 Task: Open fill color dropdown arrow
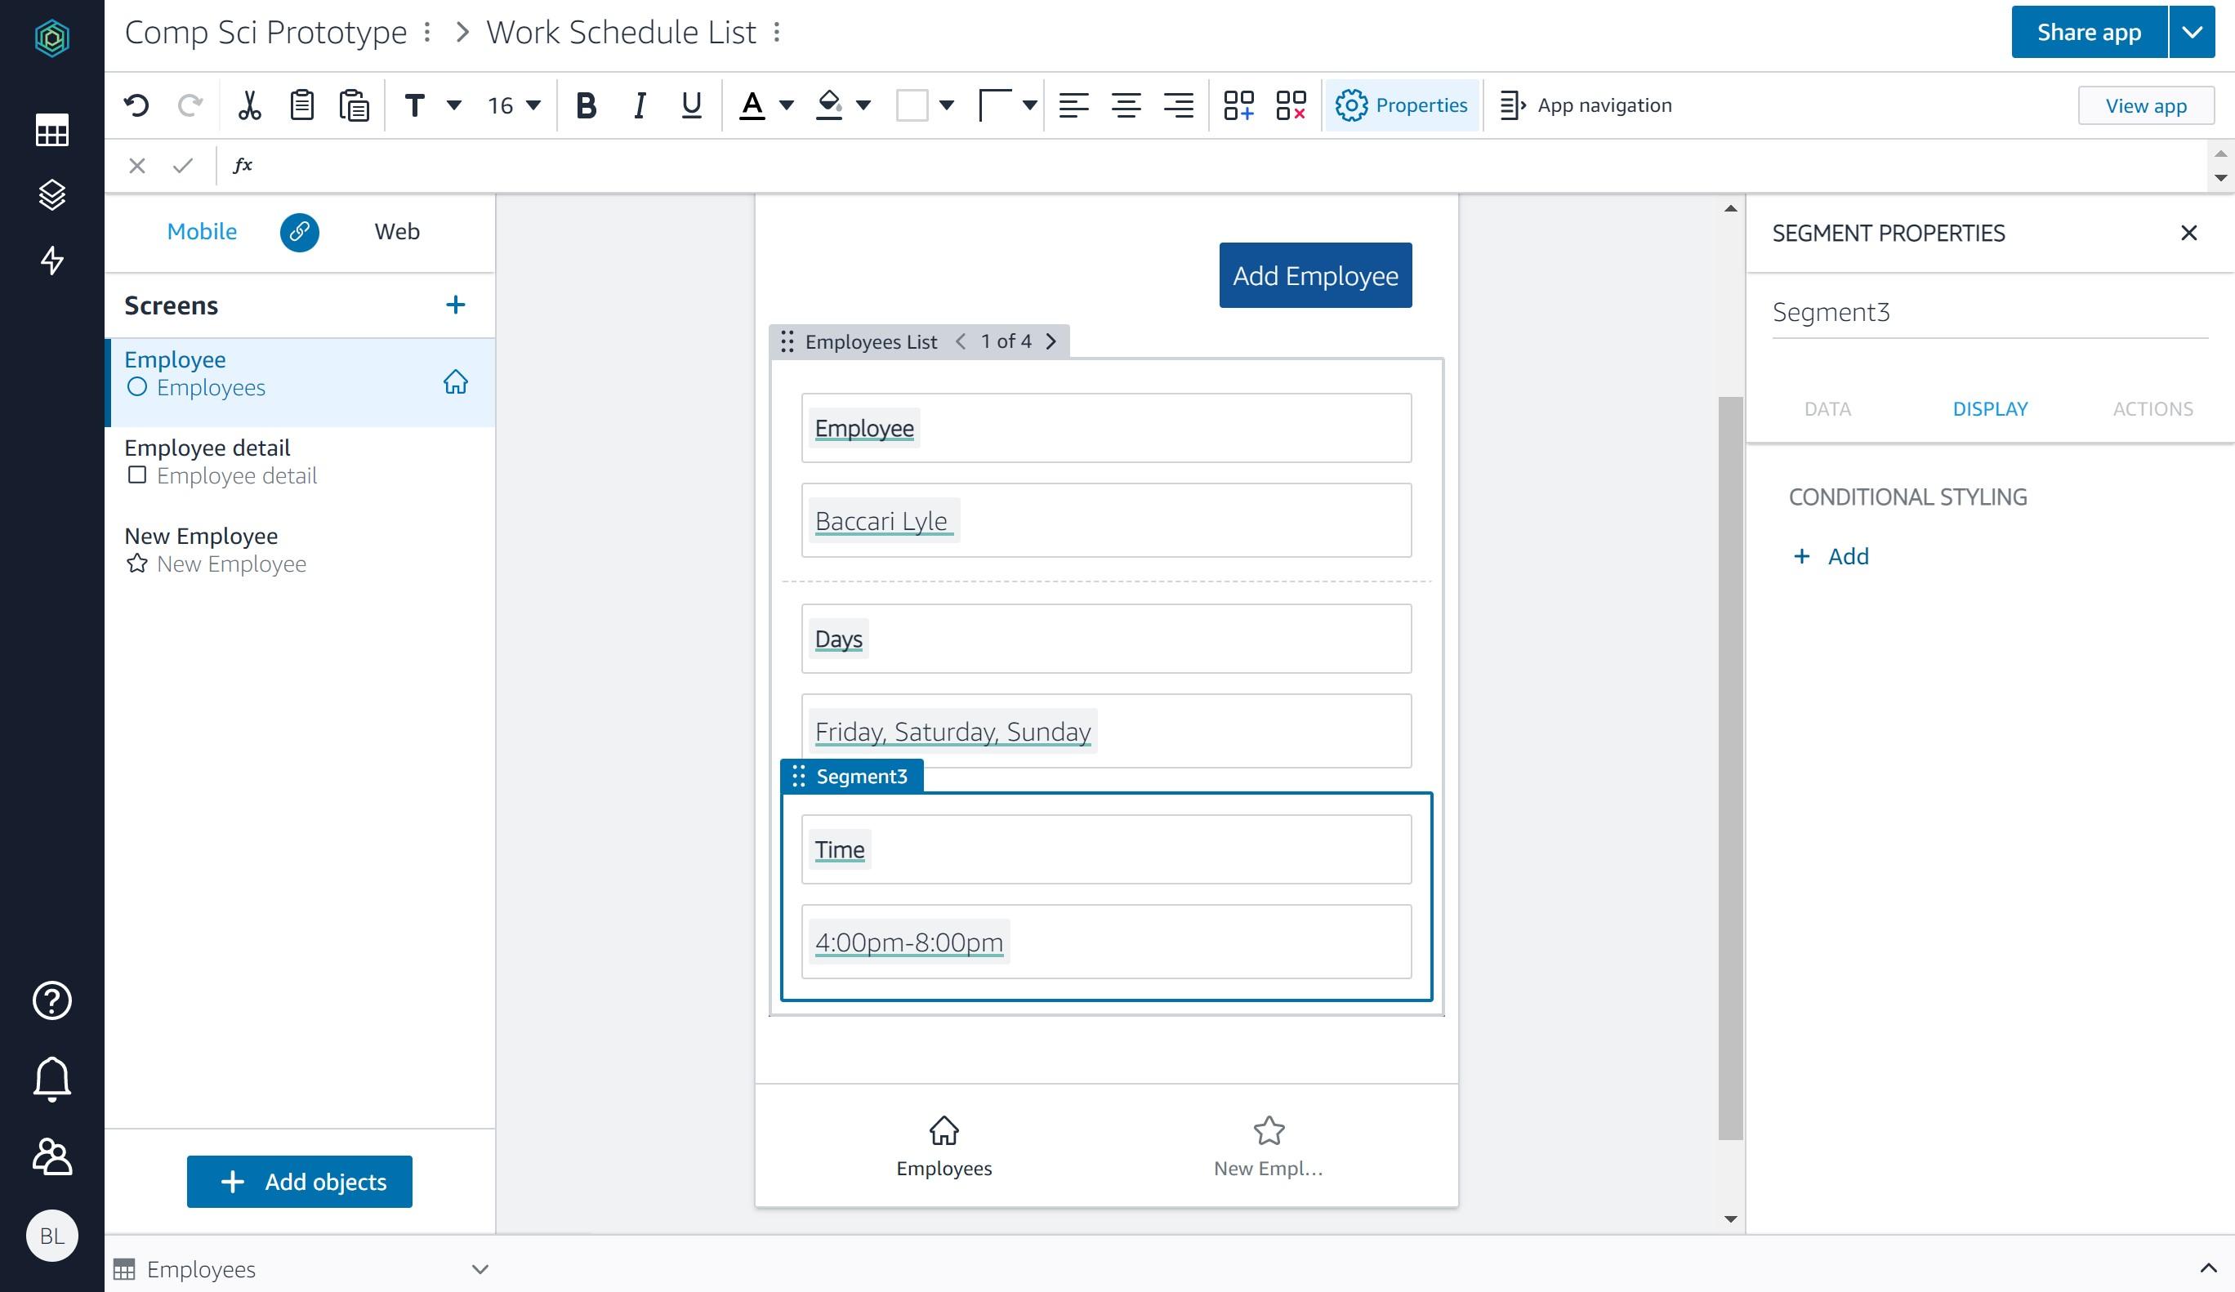click(x=863, y=105)
